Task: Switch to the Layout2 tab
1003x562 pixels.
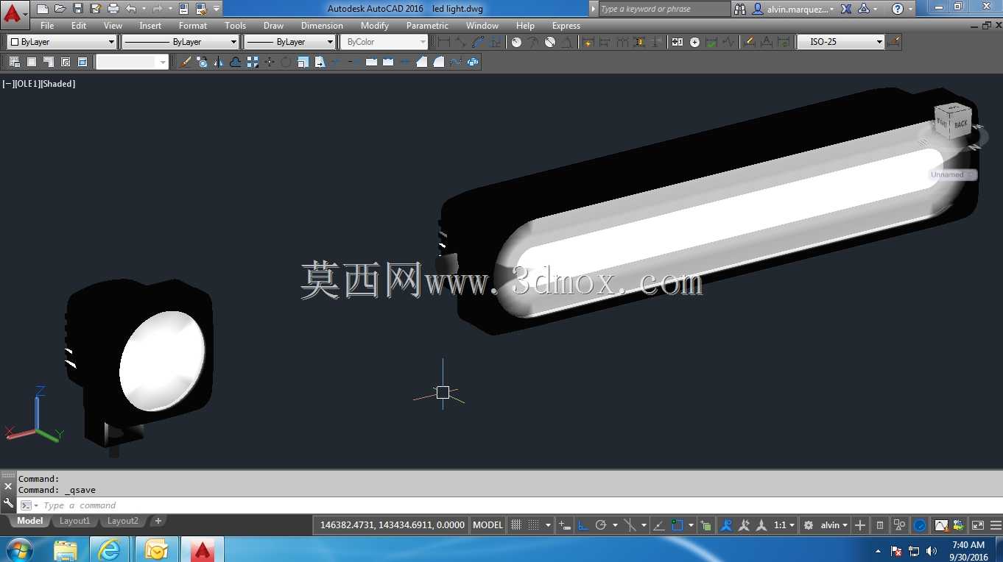Action: (x=122, y=521)
